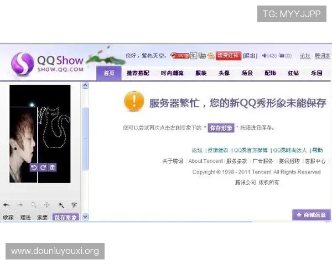This screenshot has height=265, width=332.
Task: Delete selected avatar item with trash icon
Action: [x=53, y=167]
